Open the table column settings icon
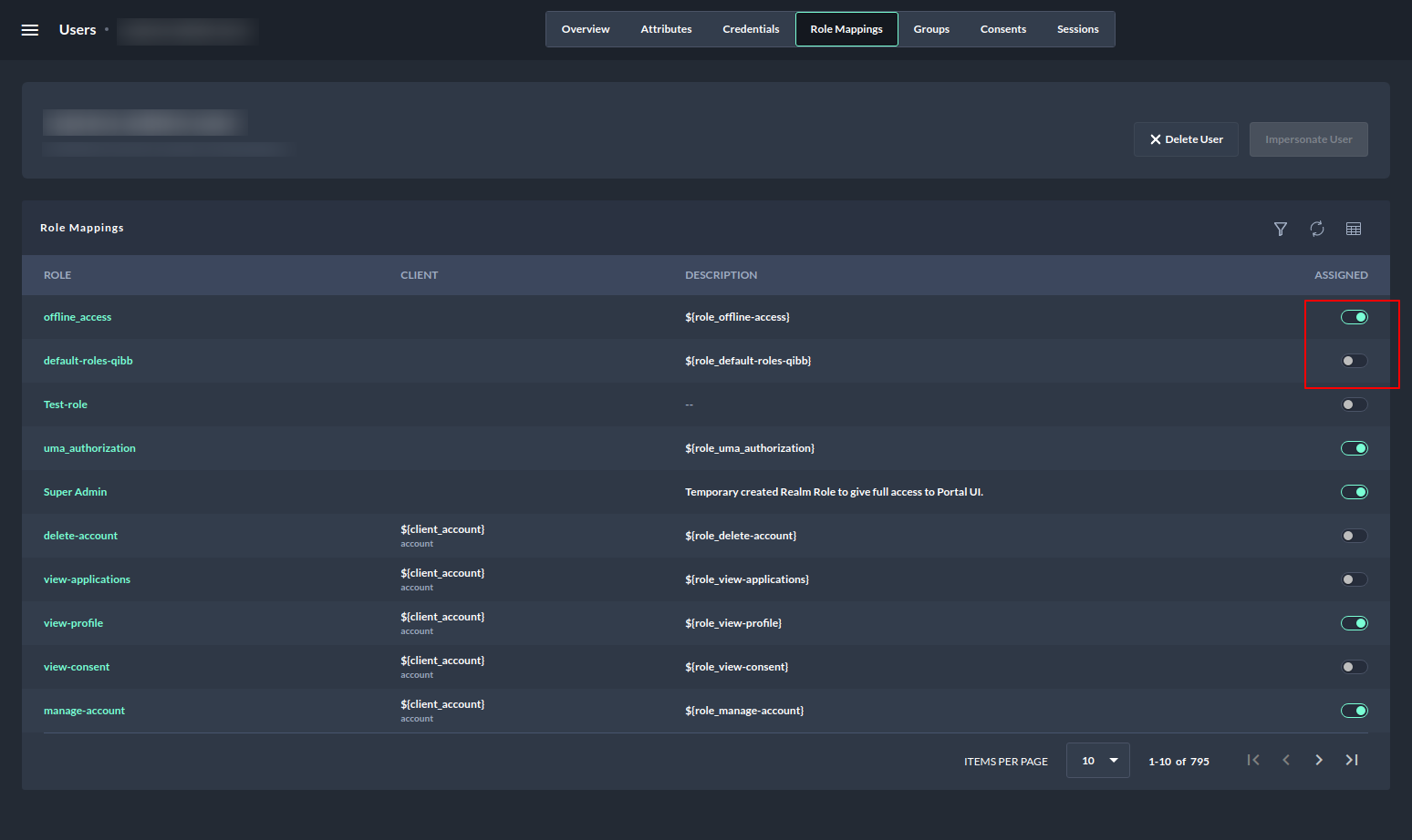Image resolution: width=1412 pixels, height=840 pixels. tap(1354, 229)
